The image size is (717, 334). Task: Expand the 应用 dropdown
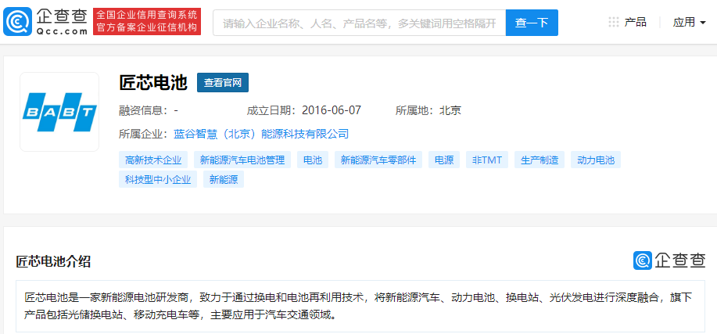pyautogui.click(x=689, y=22)
